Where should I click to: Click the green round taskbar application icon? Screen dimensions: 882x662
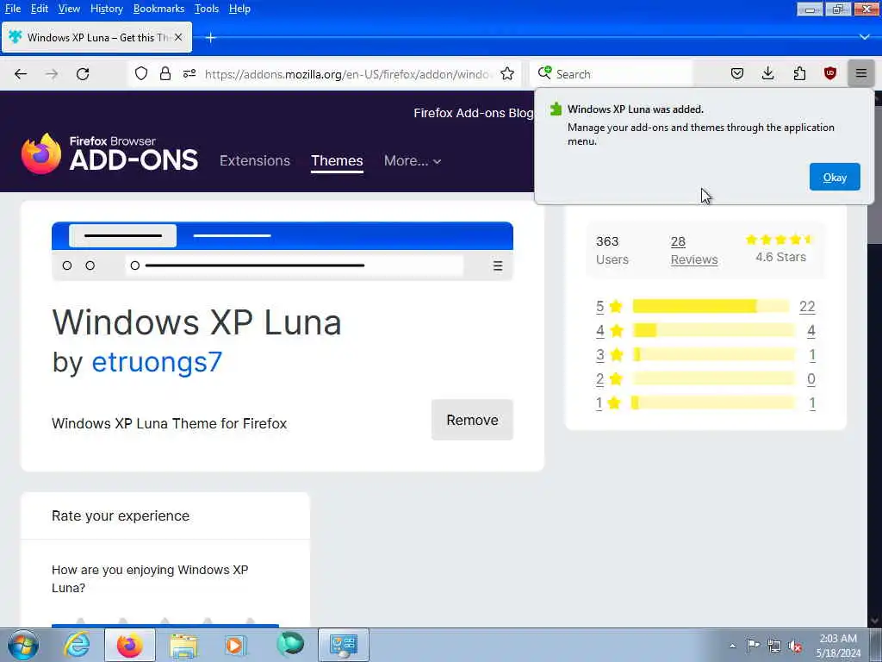pyautogui.click(x=290, y=644)
